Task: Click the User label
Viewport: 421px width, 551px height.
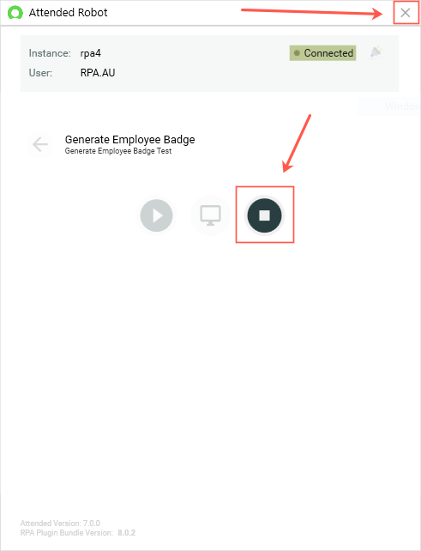Action: click(x=40, y=73)
